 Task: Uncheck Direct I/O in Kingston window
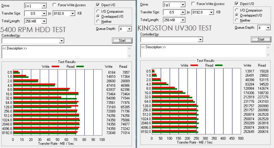237,4
